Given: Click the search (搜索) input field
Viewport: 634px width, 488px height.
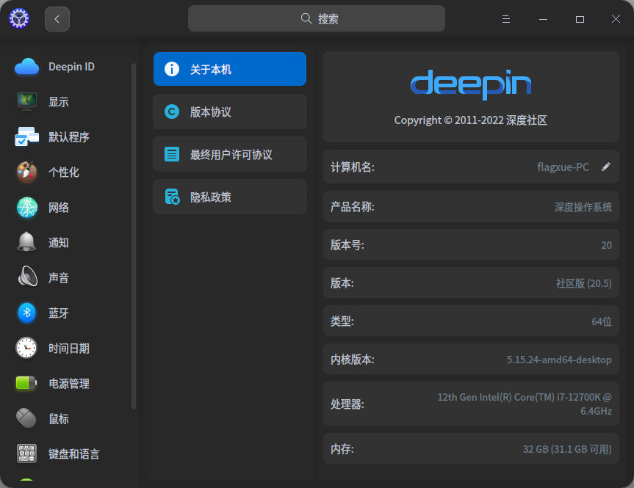Looking at the screenshot, I should click(317, 19).
